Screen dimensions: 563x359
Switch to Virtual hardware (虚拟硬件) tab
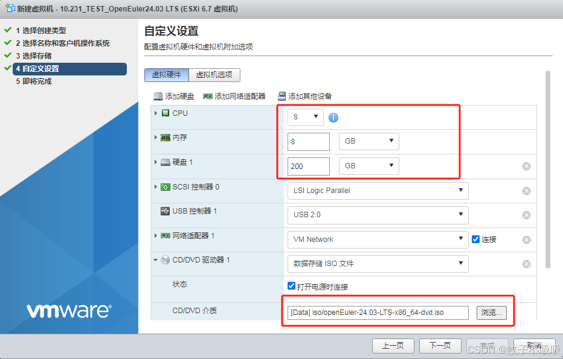(x=167, y=75)
